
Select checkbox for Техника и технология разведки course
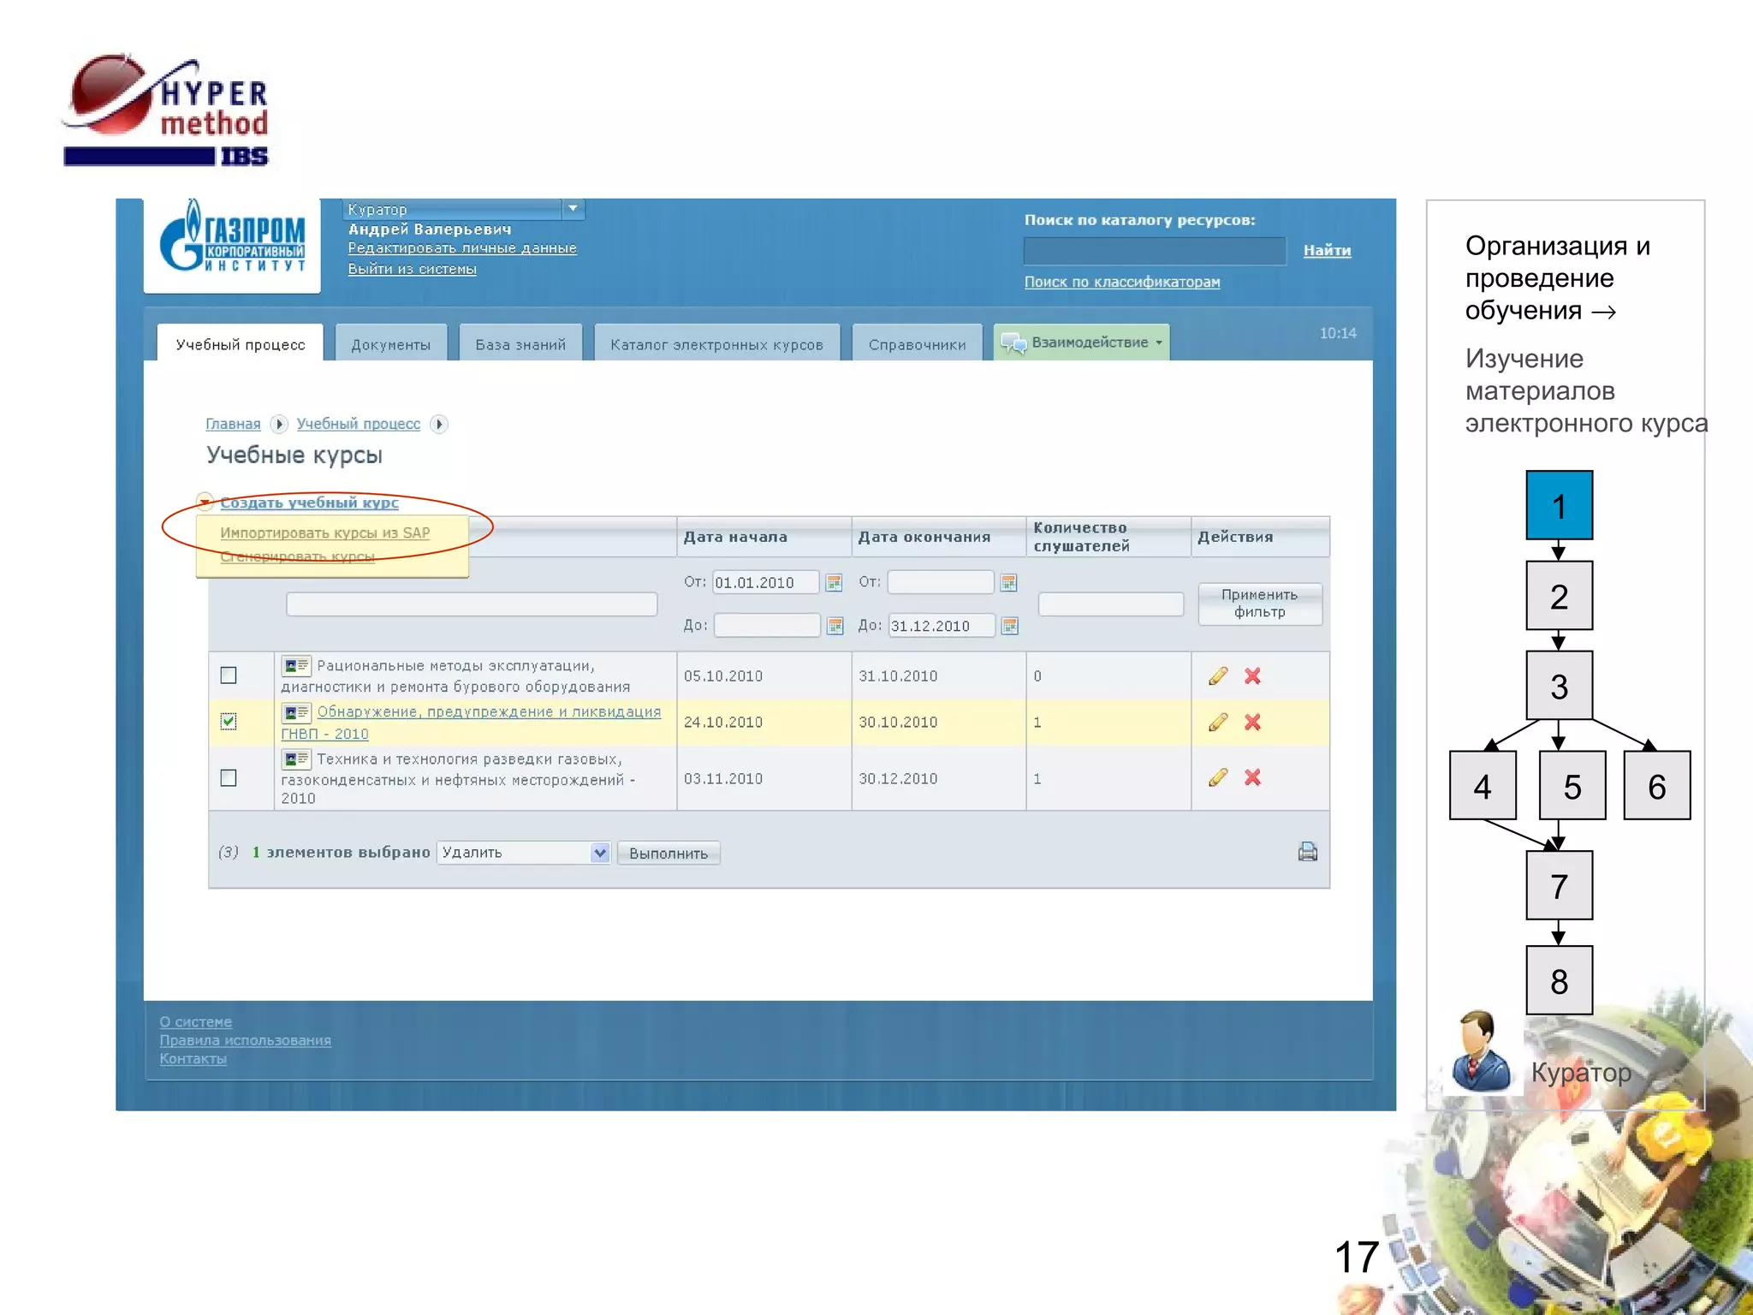click(x=229, y=778)
